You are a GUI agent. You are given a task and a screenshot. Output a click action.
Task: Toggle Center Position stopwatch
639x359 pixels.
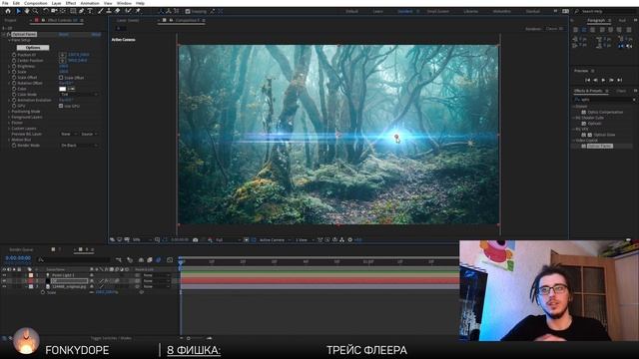click(x=14, y=60)
